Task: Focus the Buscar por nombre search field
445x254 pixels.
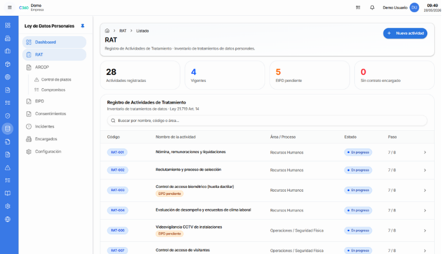Action: 267,121
